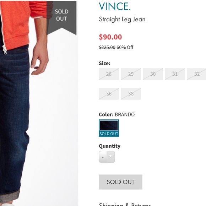
Task: Select size 28 option
Action: 109,74
